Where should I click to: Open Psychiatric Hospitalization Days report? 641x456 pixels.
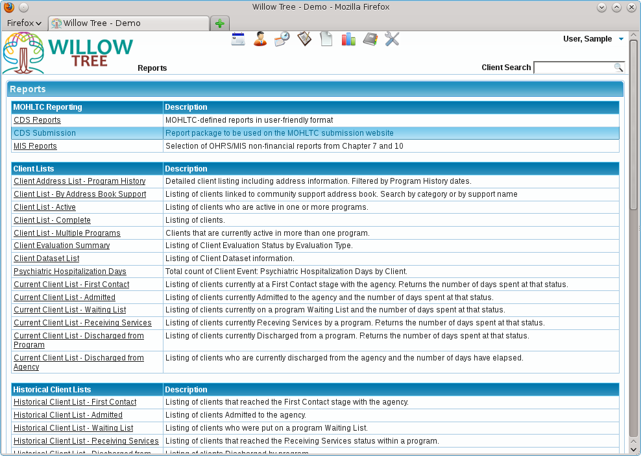coord(70,272)
